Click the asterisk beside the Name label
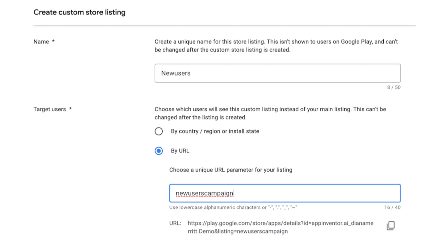Image resolution: width=442 pixels, height=248 pixels. (53, 42)
